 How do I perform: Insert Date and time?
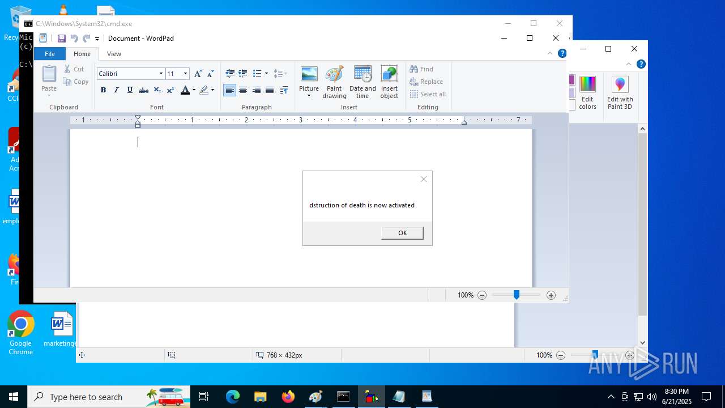point(362,82)
